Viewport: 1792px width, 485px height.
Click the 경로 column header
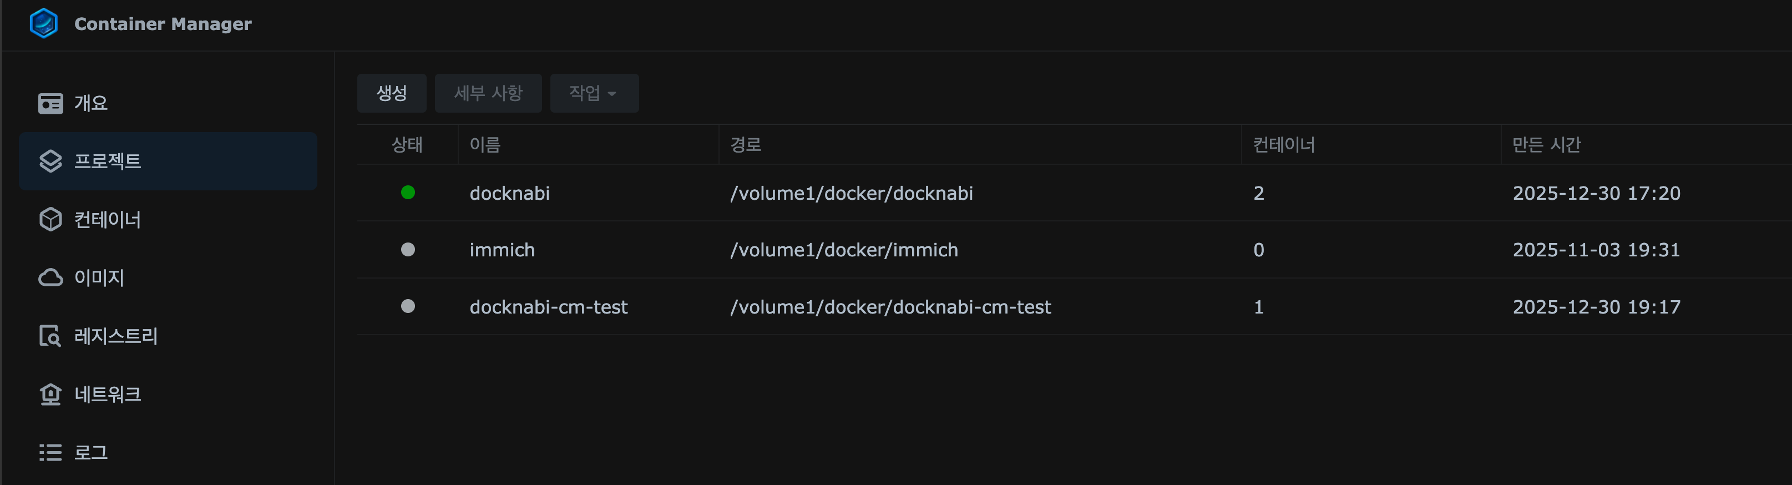pos(745,145)
